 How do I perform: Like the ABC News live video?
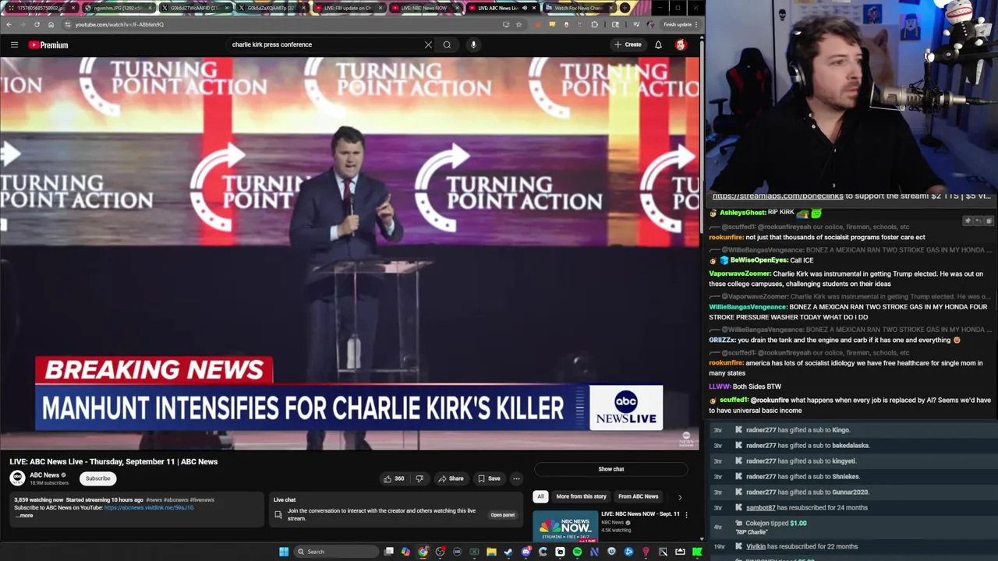click(x=394, y=478)
